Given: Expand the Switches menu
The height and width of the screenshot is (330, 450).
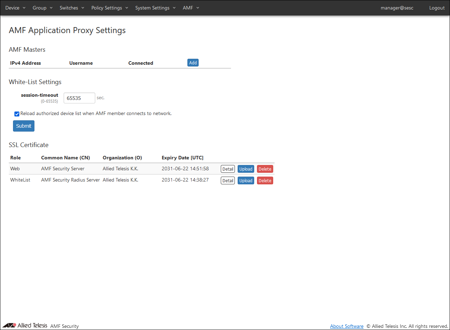Looking at the screenshot, I should pos(72,8).
